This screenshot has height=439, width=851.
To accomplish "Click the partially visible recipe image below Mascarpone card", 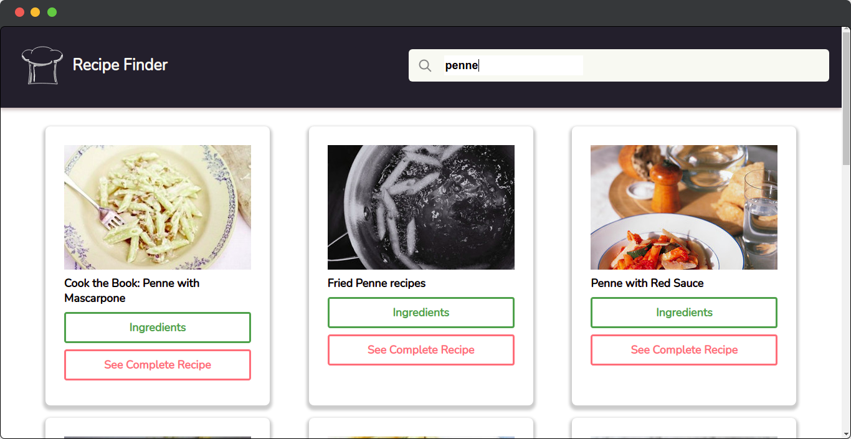I will point(157,435).
